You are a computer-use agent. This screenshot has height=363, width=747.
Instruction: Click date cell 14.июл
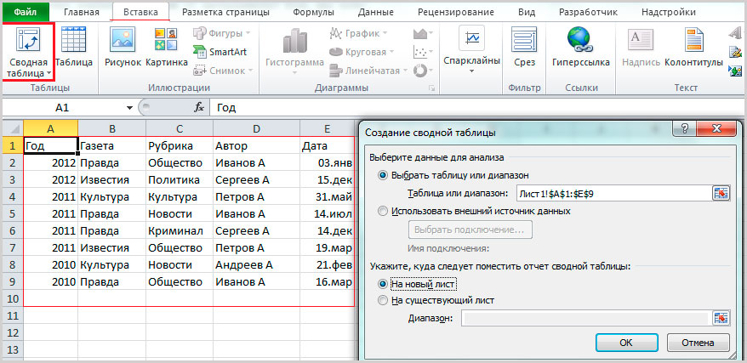(327, 213)
